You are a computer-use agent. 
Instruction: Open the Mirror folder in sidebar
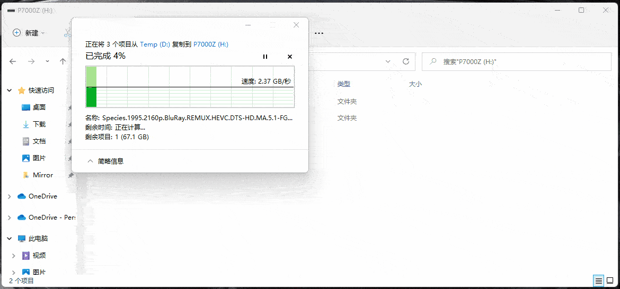tap(43, 175)
